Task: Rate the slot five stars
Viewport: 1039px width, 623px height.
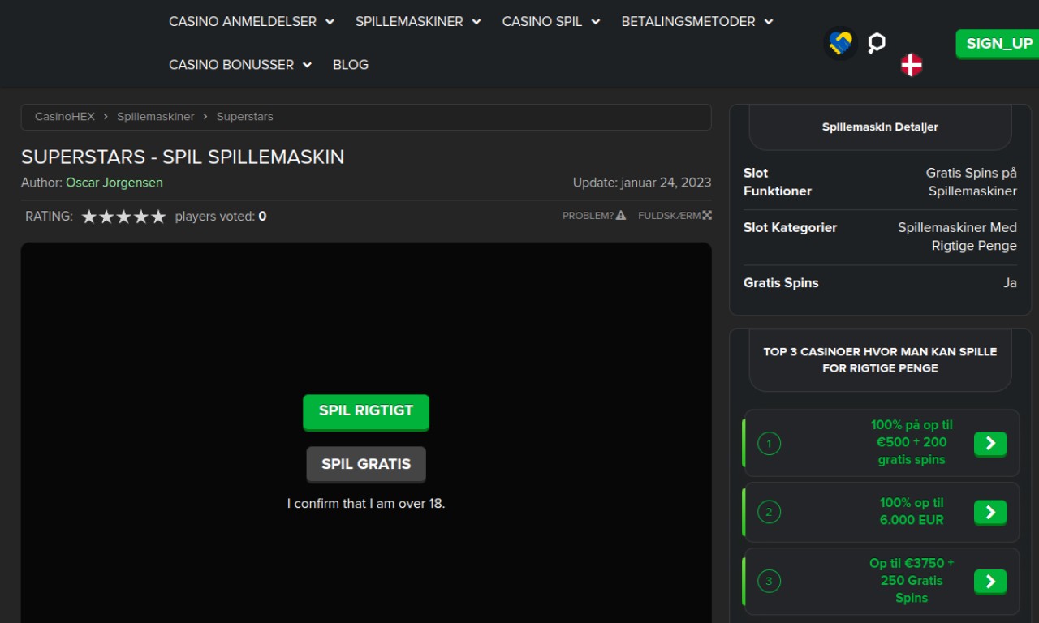Action: point(158,217)
